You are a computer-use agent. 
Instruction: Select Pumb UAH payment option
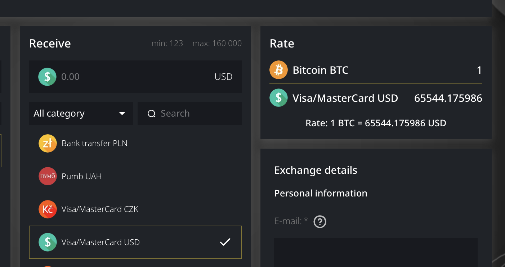tap(82, 176)
